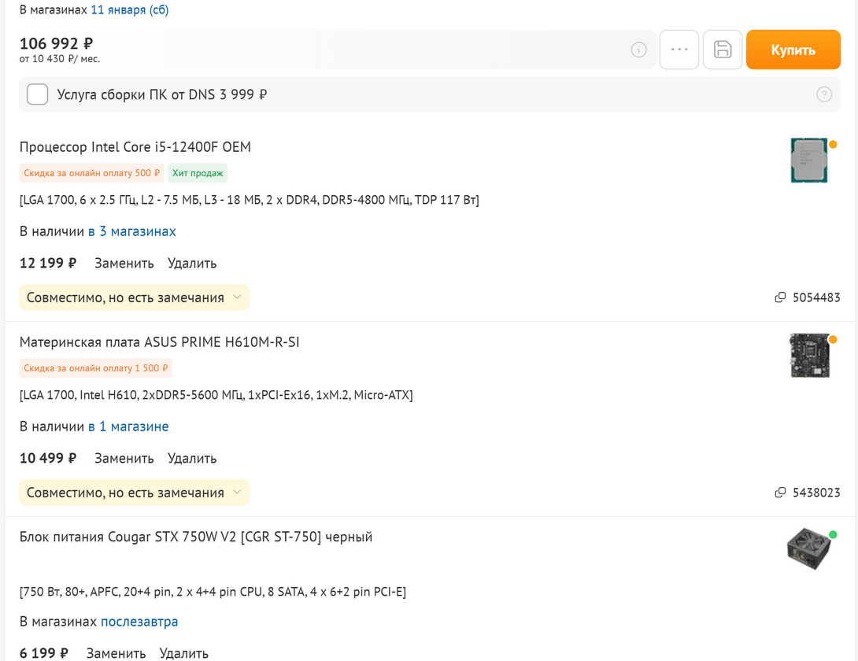Click the от 10 430 ₽/ мес. installment text
Screen dimensions: 858x661
pyautogui.click(x=60, y=59)
